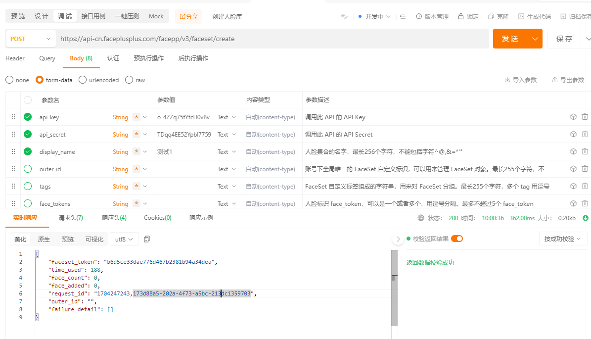Toggle the validate response (校验返回结果) switch
The width and height of the screenshot is (591, 339).
point(456,239)
